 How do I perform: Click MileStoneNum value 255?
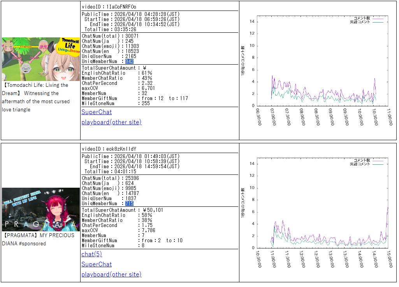point(146,104)
